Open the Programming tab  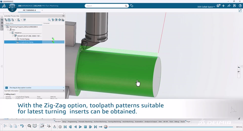pyautogui.click(x=72, y=122)
